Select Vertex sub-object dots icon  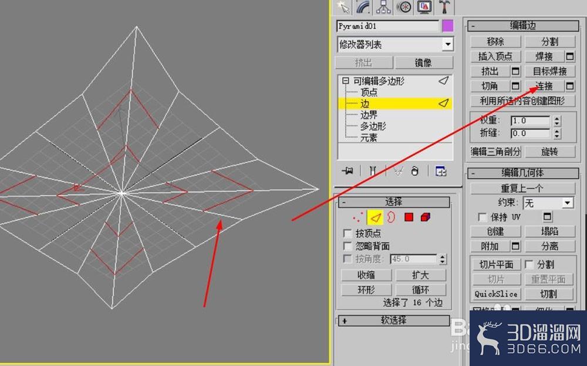coord(357,217)
